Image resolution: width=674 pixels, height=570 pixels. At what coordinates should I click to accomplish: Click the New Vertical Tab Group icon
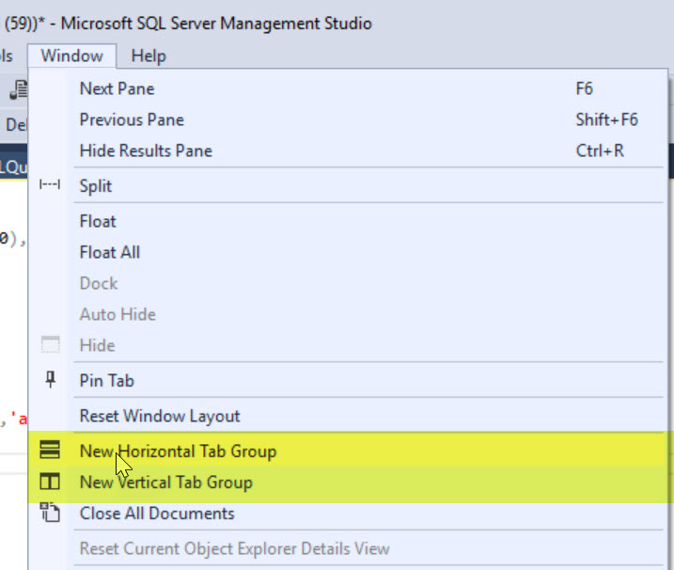50,483
